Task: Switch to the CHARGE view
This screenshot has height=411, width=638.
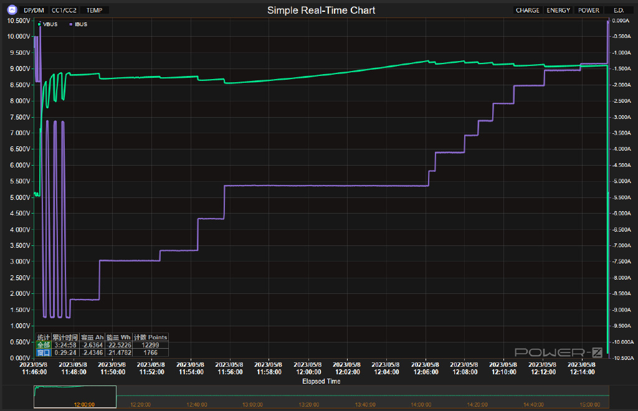Action: click(x=527, y=11)
